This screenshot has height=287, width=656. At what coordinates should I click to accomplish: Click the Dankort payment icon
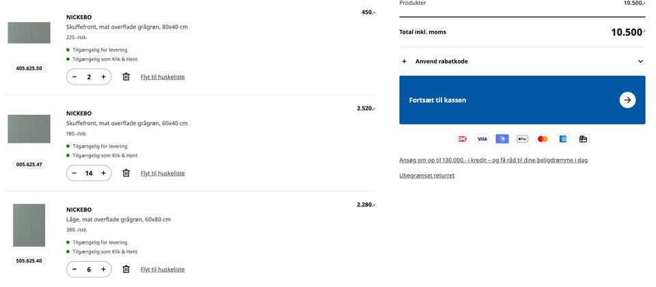(462, 139)
